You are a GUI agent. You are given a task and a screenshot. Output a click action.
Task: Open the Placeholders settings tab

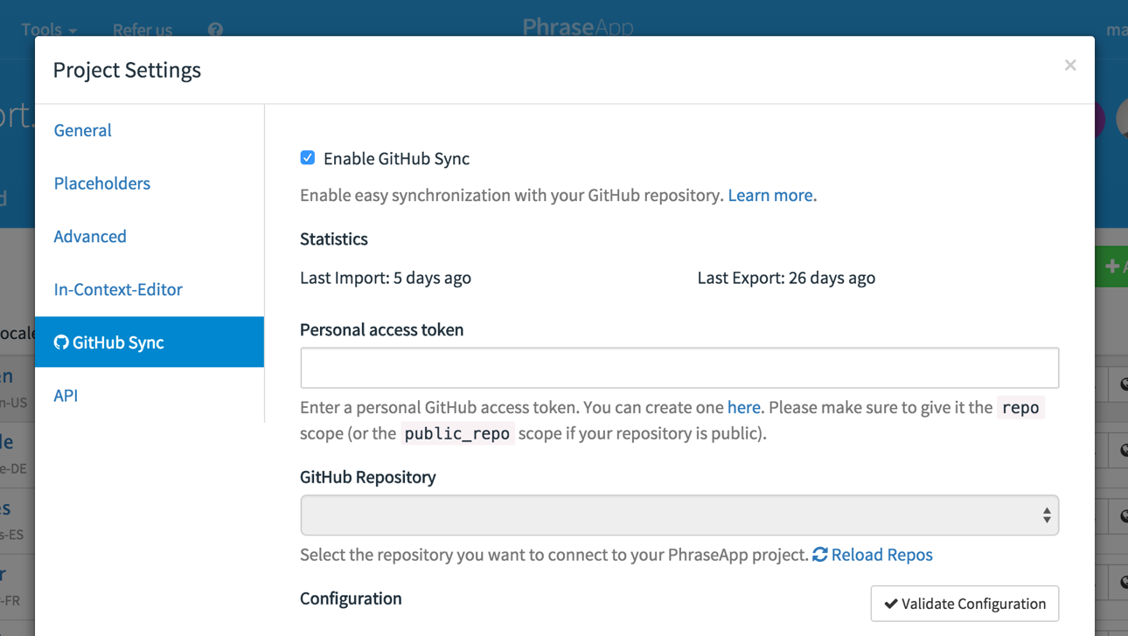click(x=102, y=183)
